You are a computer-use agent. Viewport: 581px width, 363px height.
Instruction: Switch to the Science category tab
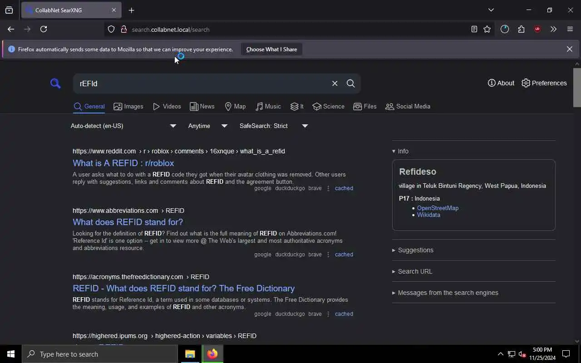(x=328, y=107)
